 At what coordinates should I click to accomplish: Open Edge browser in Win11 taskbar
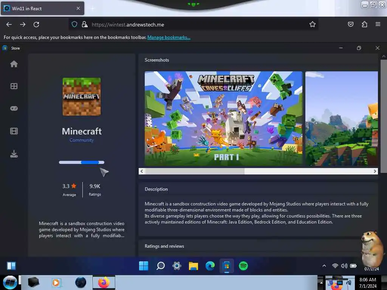pos(210,266)
